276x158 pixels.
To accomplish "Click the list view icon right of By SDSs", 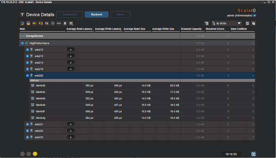I will (247, 23).
